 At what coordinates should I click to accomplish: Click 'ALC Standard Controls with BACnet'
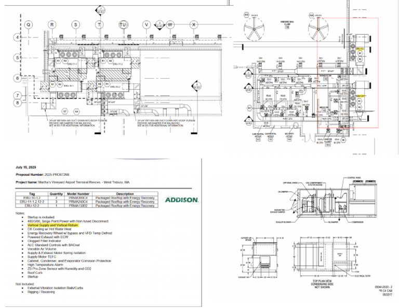[x=54, y=245]
